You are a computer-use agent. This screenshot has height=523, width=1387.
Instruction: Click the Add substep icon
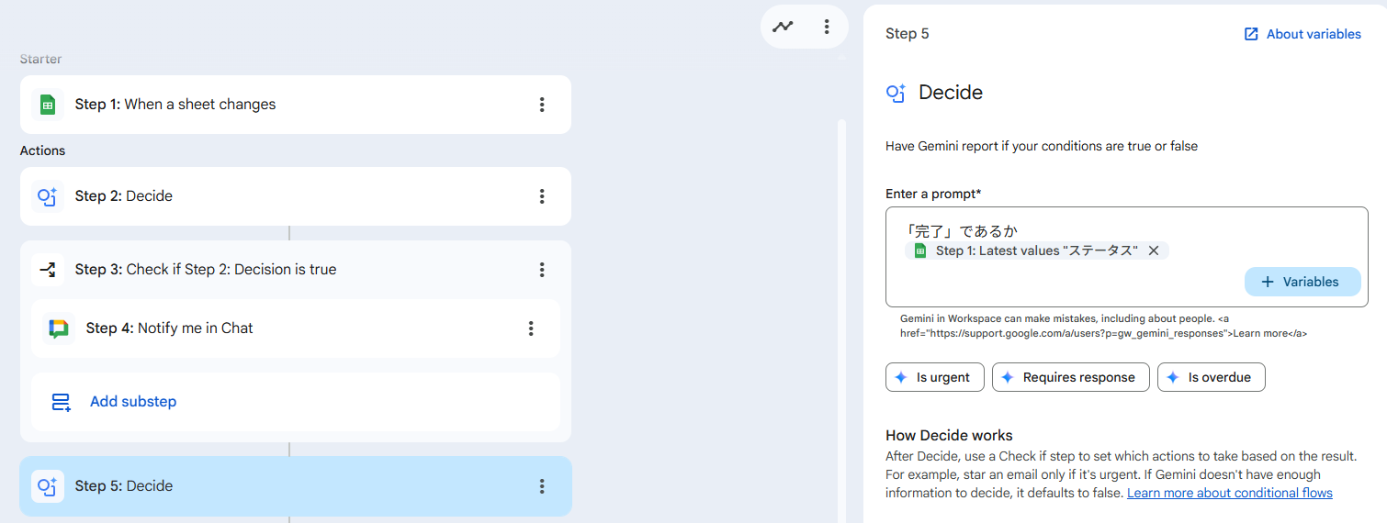point(62,402)
